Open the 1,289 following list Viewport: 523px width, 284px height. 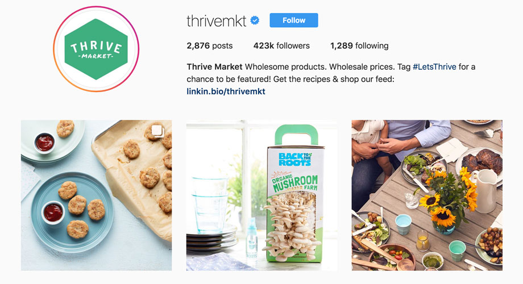(359, 45)
